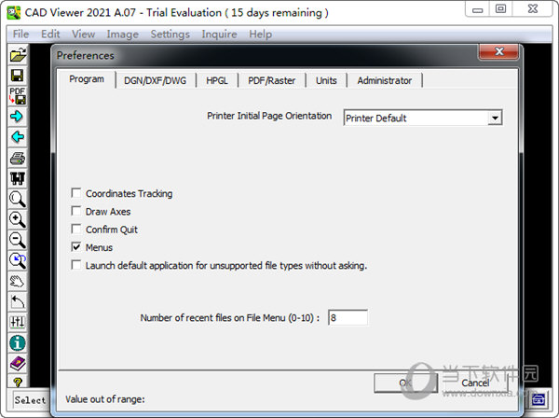The height and width of the screenshot is (418, 559).
Task: Print using the printer toolbar icon
Action: pyautogui.click(x=18, y=158)
